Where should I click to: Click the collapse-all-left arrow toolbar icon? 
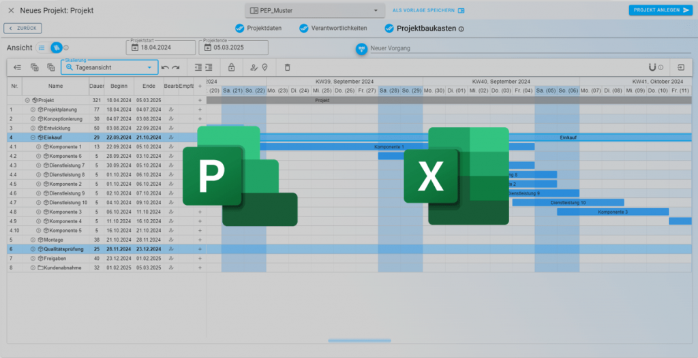[17, 67]
